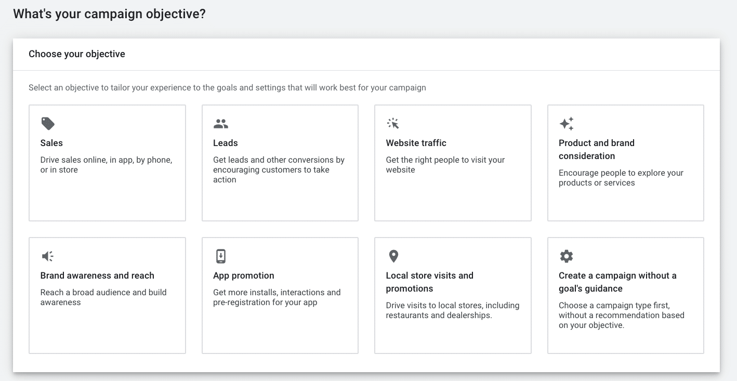This screenshot has width=737, height=381.
Task: Select Local store visits and promotions
Action: (453, 295)
